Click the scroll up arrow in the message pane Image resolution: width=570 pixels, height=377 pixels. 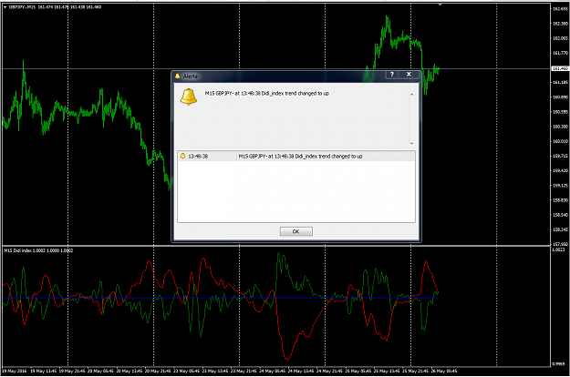[x=412, y=95]
